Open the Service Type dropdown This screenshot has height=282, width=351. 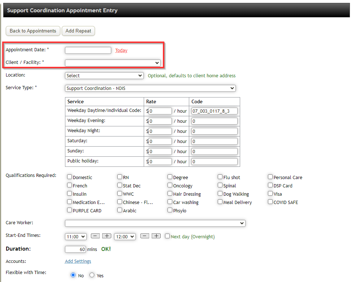click(x=150, y=88)
